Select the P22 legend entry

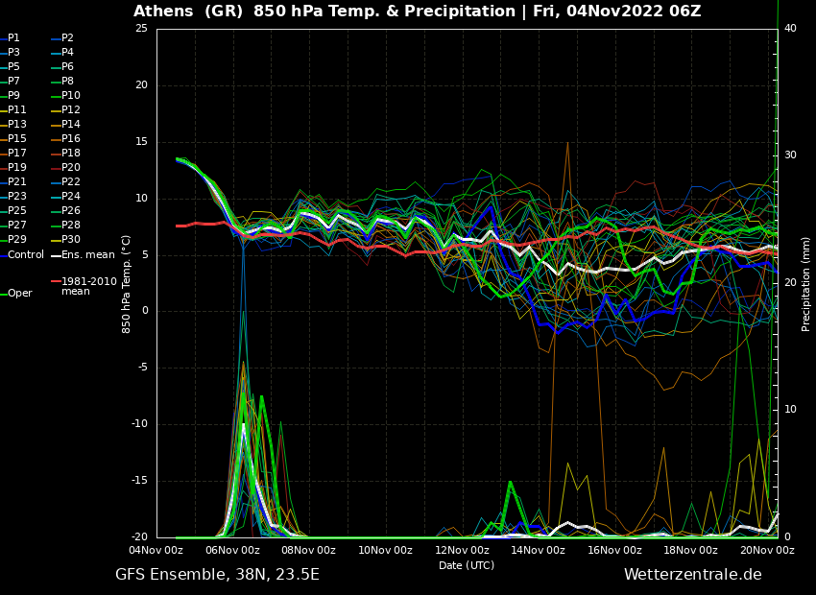65,181
